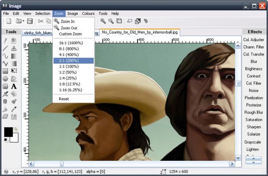Select the rectangular Selection tool
The height and width of the screenshot is (176, 268).
click(x=14, y=71)
